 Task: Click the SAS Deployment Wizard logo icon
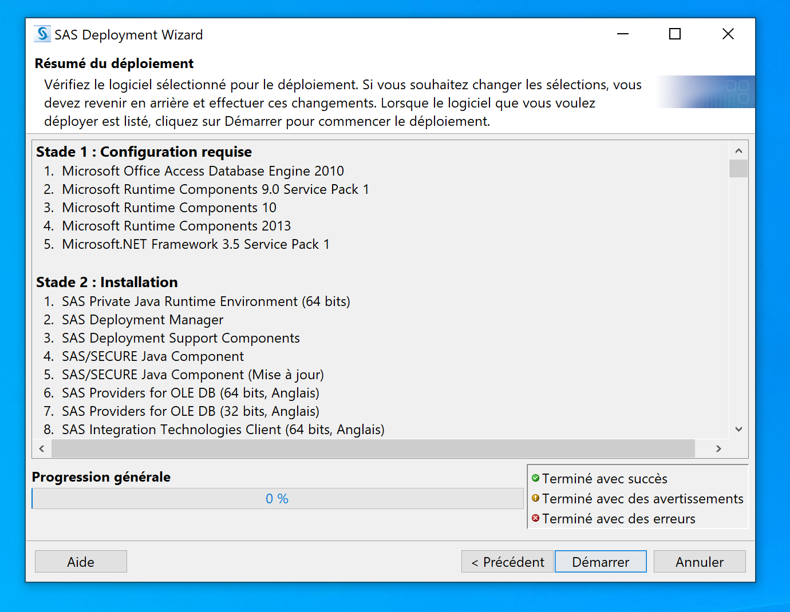(42, 34)
